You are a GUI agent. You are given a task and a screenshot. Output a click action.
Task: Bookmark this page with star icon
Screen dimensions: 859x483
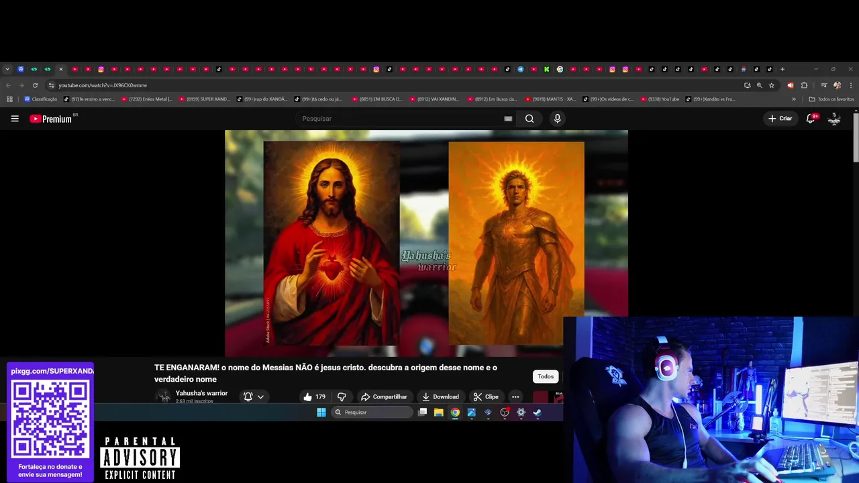(x=772, y=85)
